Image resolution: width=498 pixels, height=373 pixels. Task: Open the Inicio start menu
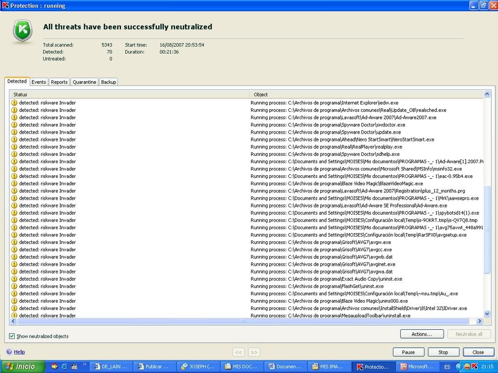point(22,366)
